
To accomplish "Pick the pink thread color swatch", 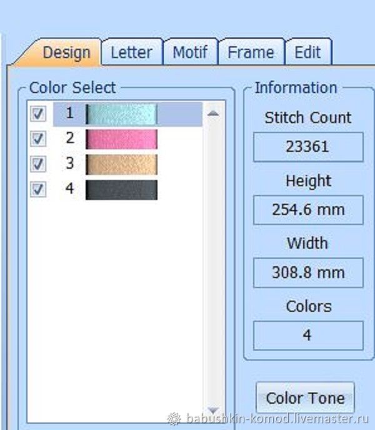I will pyautogui.click(x=121, y=139).
